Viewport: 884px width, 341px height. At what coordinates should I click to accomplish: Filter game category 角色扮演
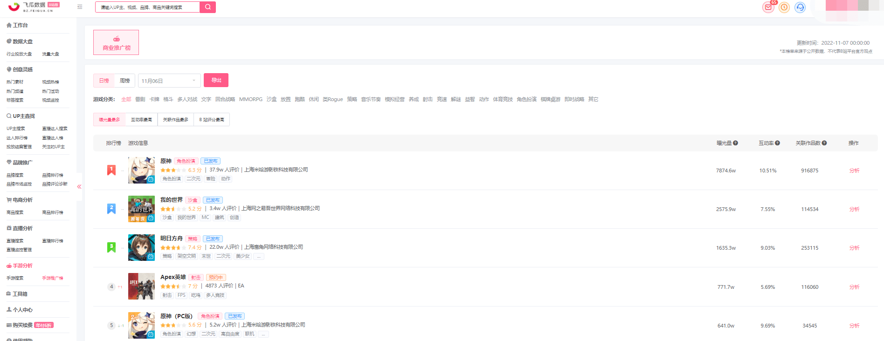coord(526,99)
